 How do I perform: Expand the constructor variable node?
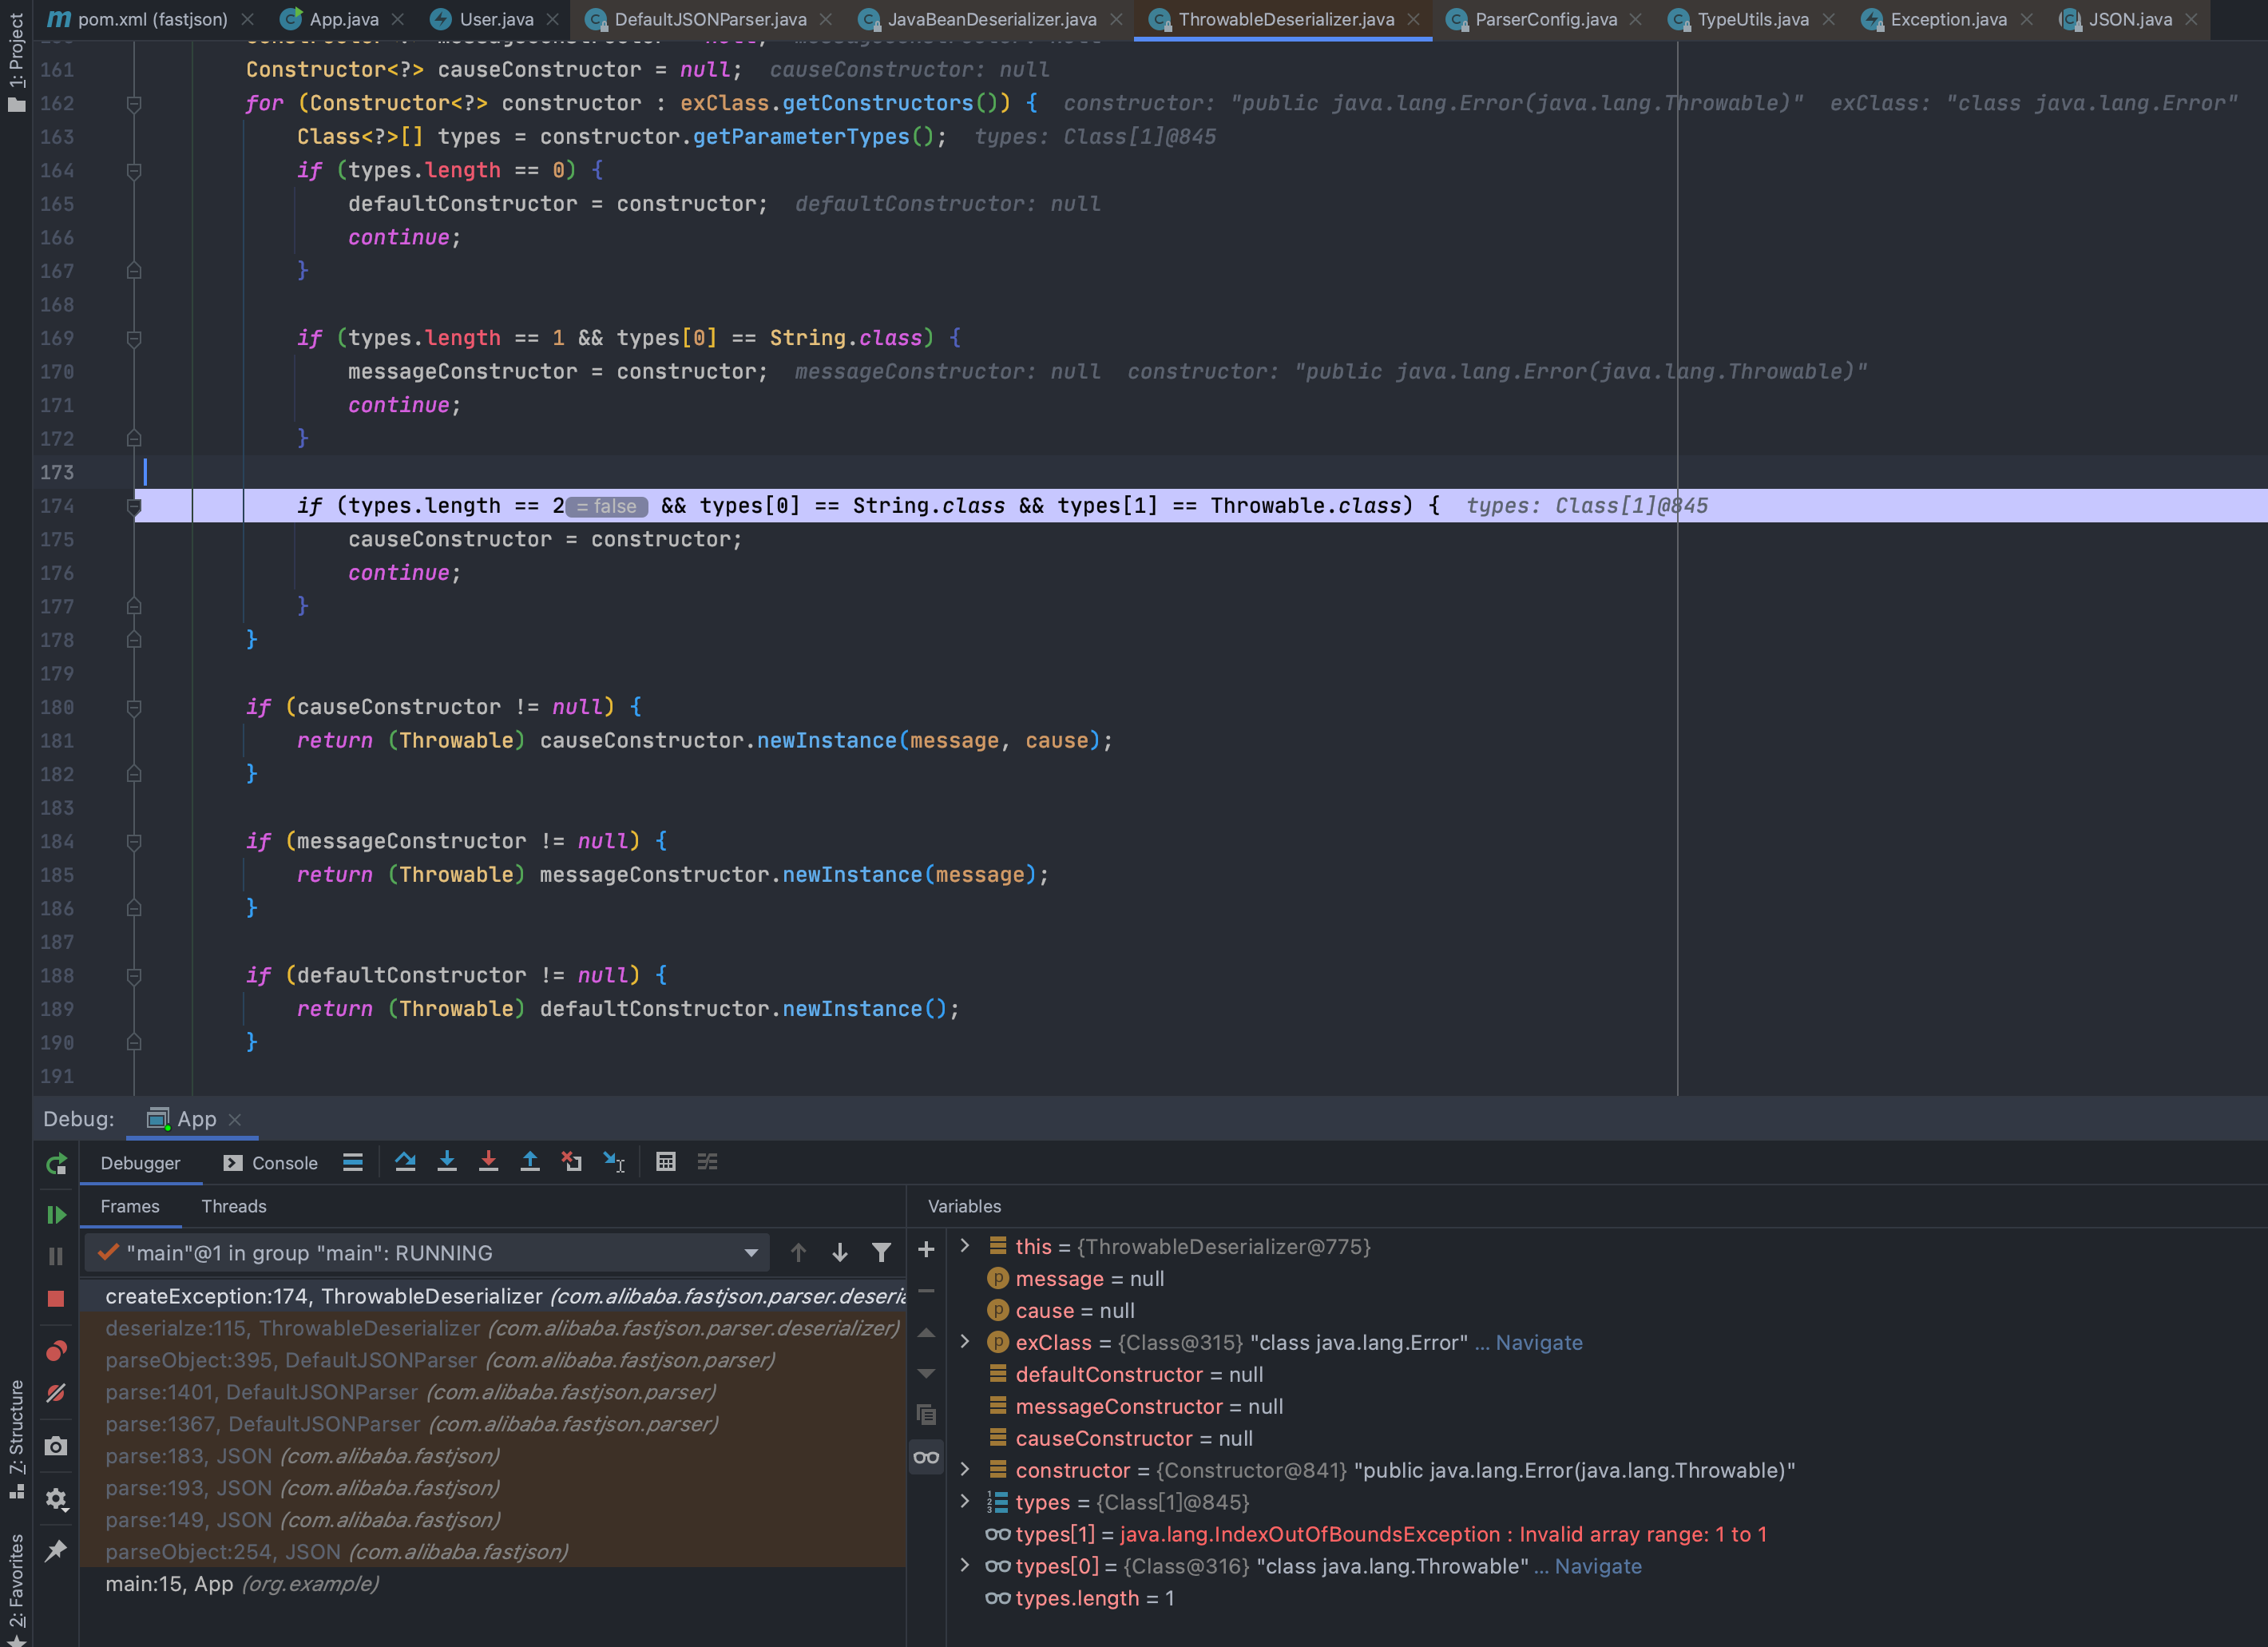point(965,1470)
